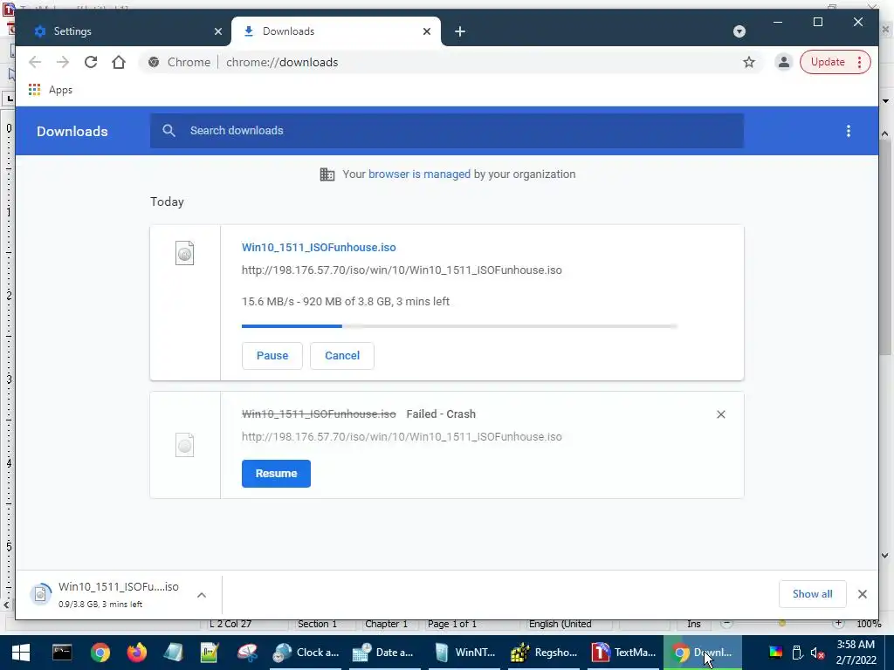Switch to the Regshot taskbar window
Image resolution: width=894 pixels, height=670 pixels.
(x=545, y=653)
